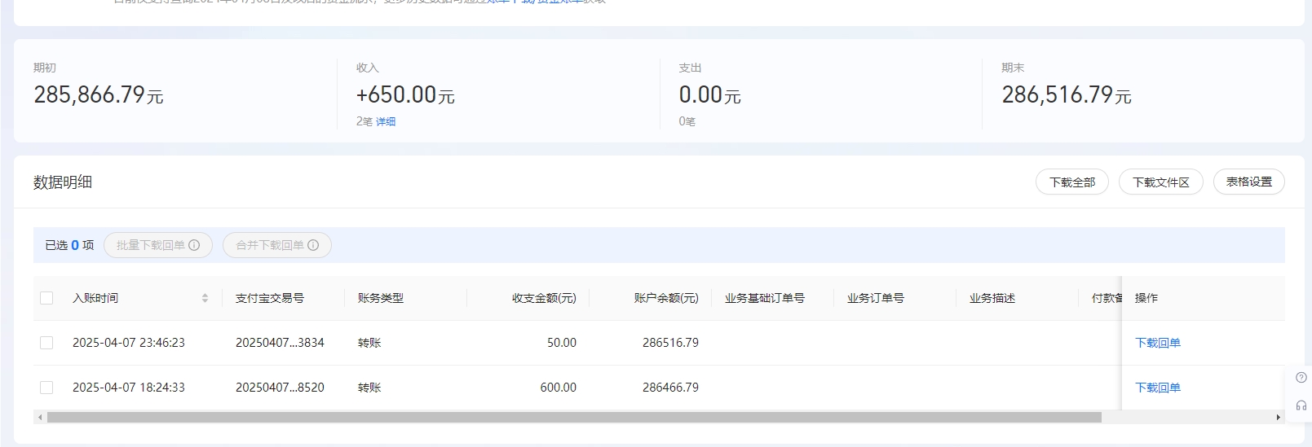This screenshot has width=1312, height=447.
Task: Select the row dated 2025-04-07 23:46:23
Action: coord(46,343)
